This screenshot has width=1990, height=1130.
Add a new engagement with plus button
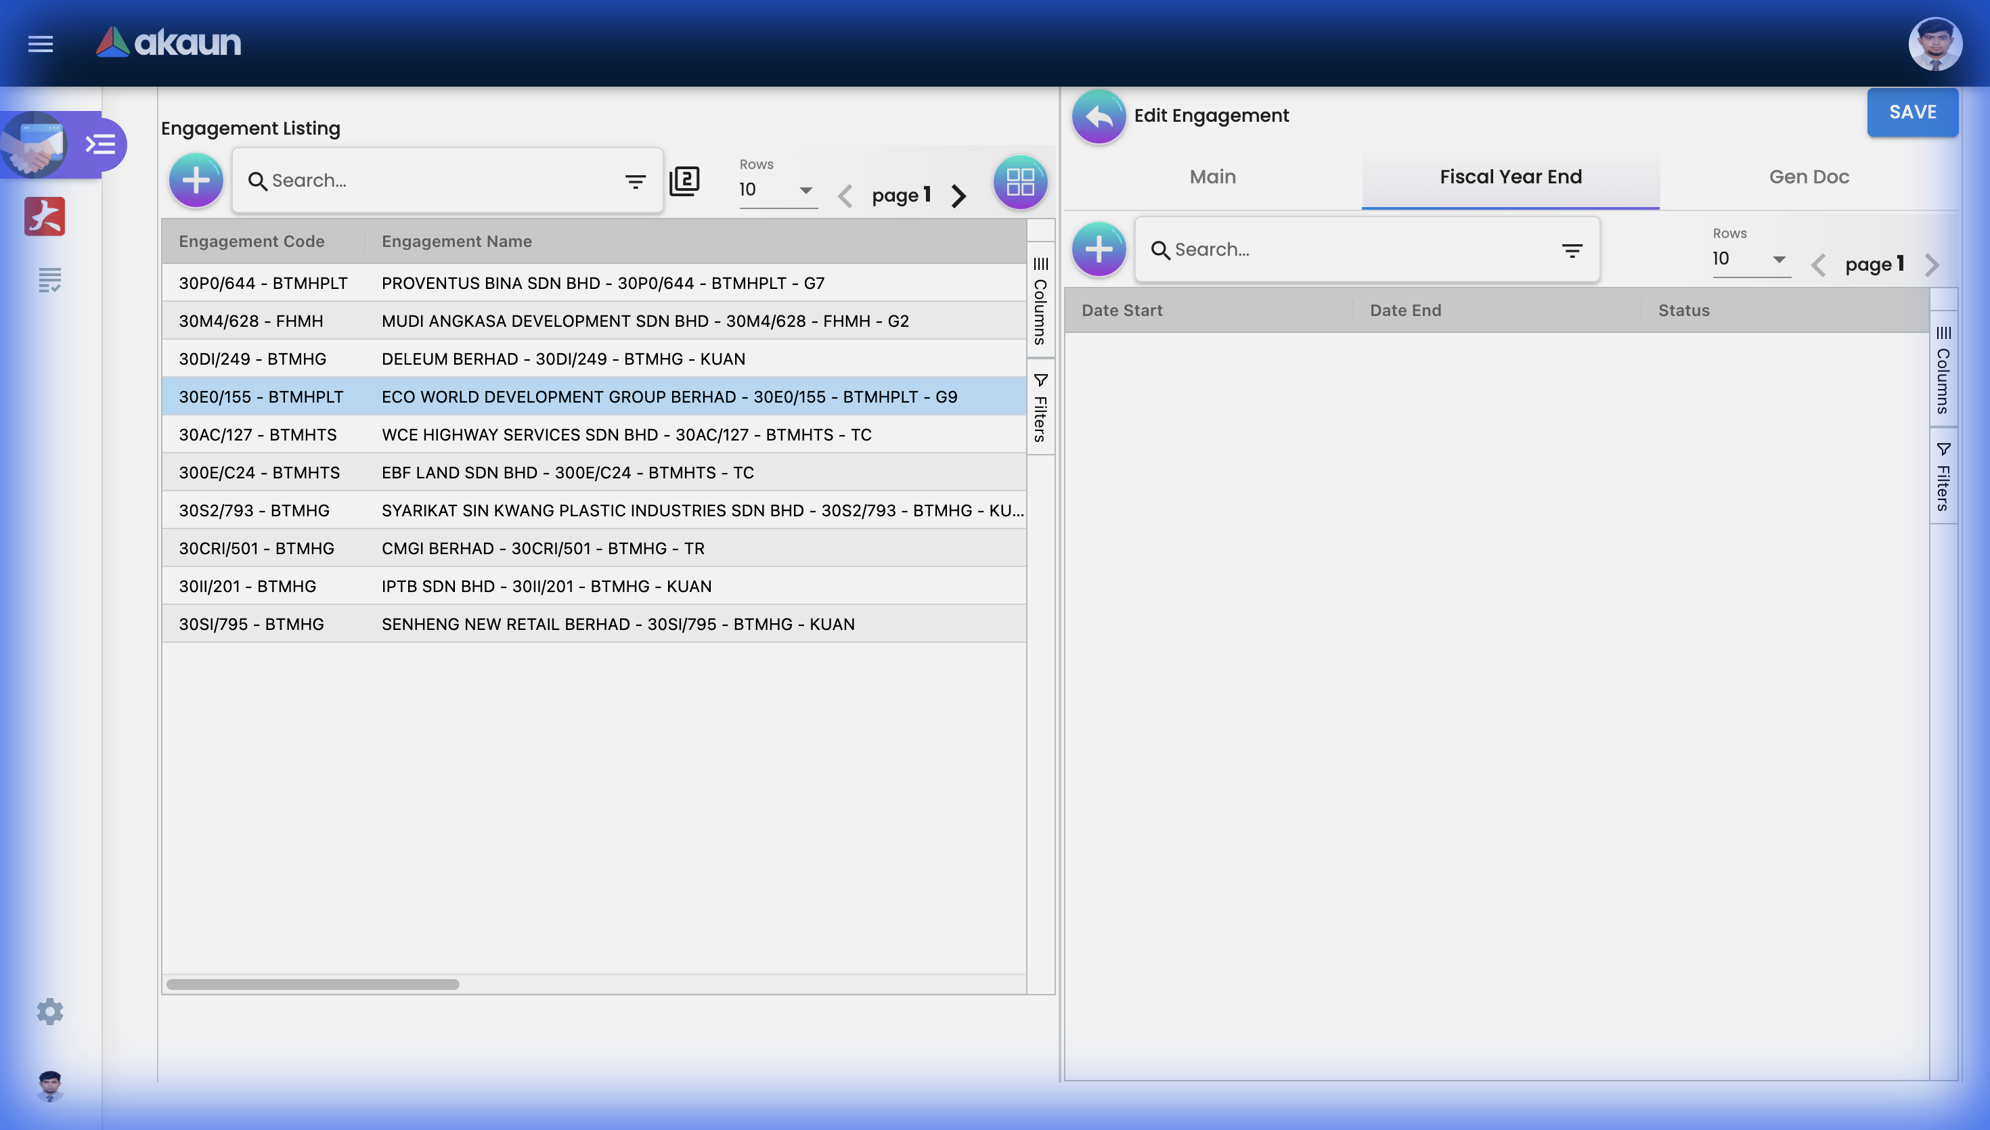point(196,181)
